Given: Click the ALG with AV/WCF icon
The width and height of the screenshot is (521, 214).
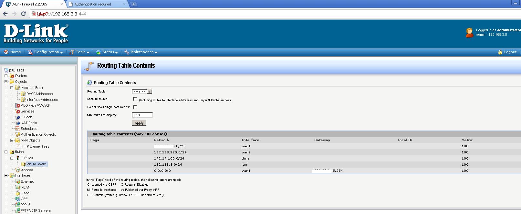Looking at the screenshot, I should point(18,105).
